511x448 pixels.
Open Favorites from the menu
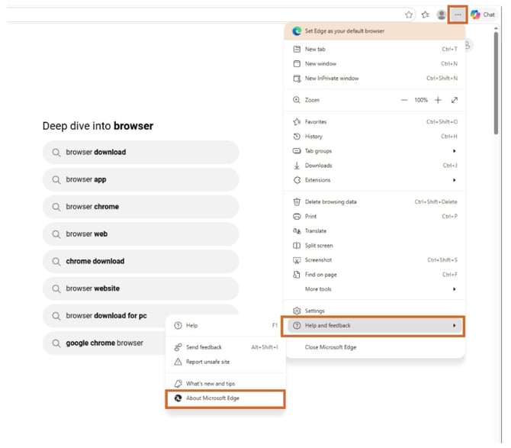click(374, 122)
